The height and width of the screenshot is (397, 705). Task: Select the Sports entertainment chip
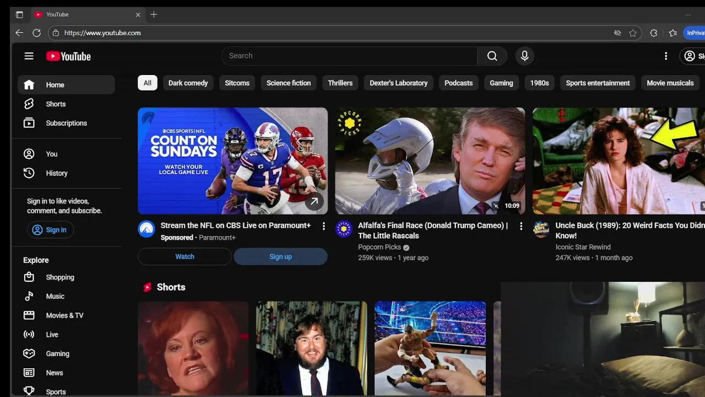point(598,83)
